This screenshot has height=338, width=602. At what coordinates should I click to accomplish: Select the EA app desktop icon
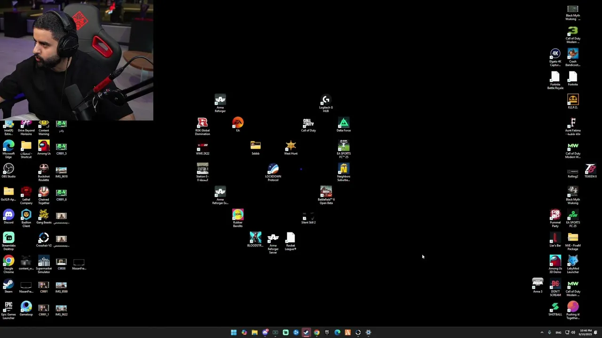tap(238, 124)
